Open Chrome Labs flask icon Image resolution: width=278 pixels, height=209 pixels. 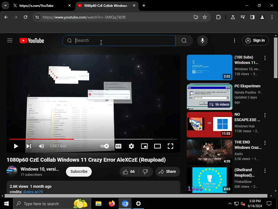click(x=233, y=17)
